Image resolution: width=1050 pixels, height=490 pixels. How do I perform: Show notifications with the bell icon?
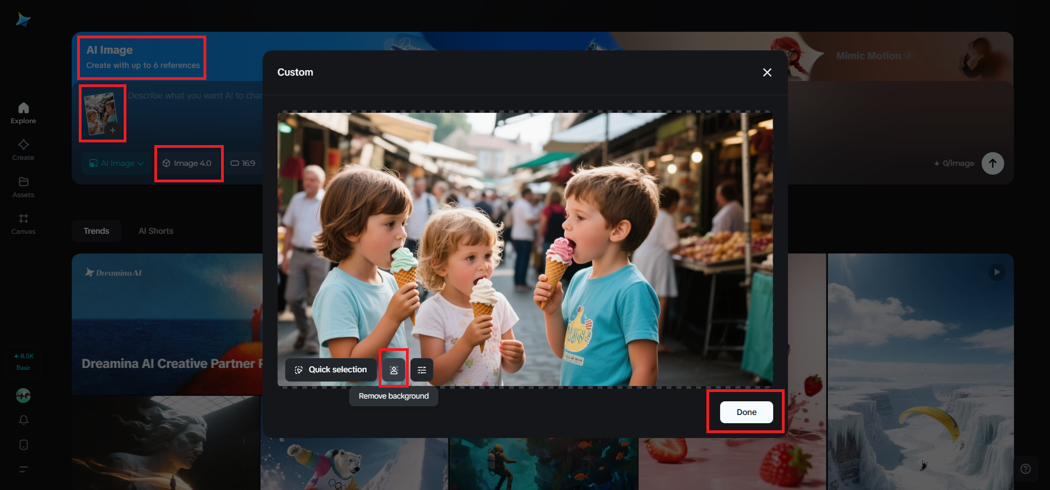tap(23, 420)
